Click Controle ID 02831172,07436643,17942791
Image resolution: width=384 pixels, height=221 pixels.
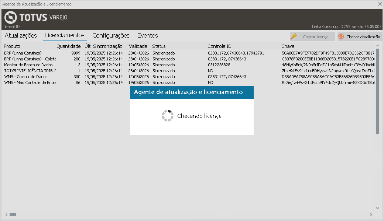click(x=236, y=53)
